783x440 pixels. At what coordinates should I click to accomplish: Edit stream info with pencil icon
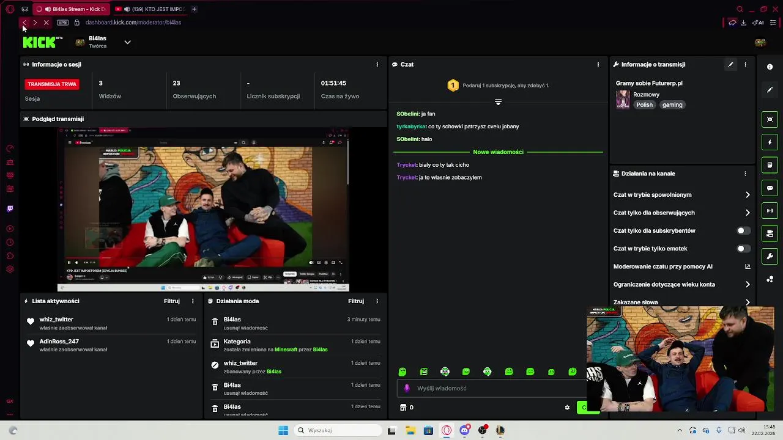730,64
